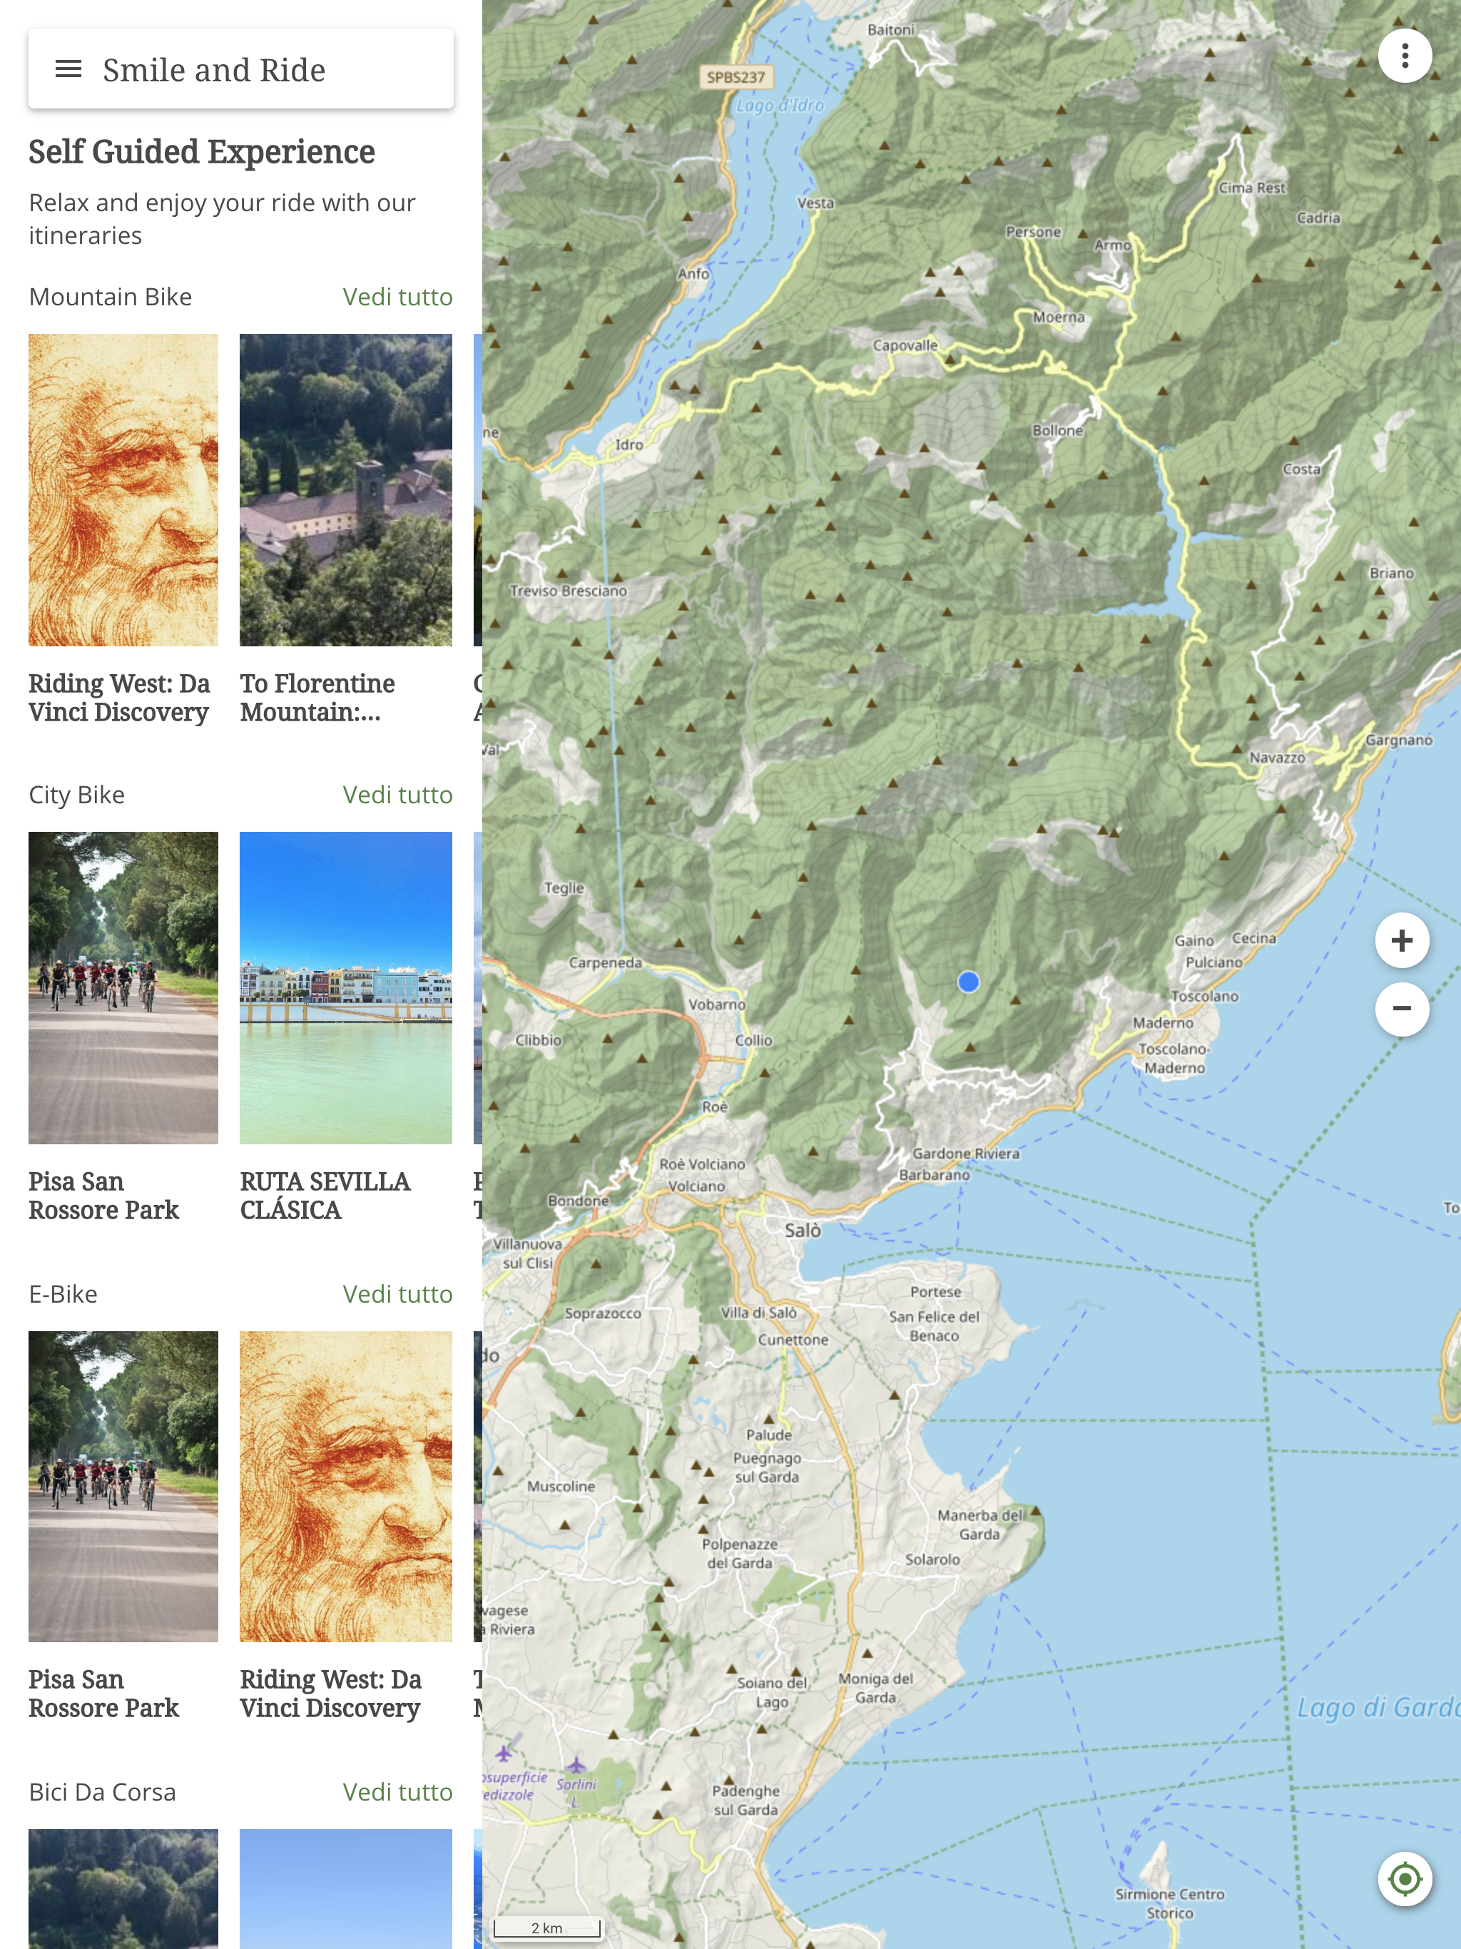Click the 'Gargnano' map label
Screen dimensions: 1461x1949
click(1398, 740)
